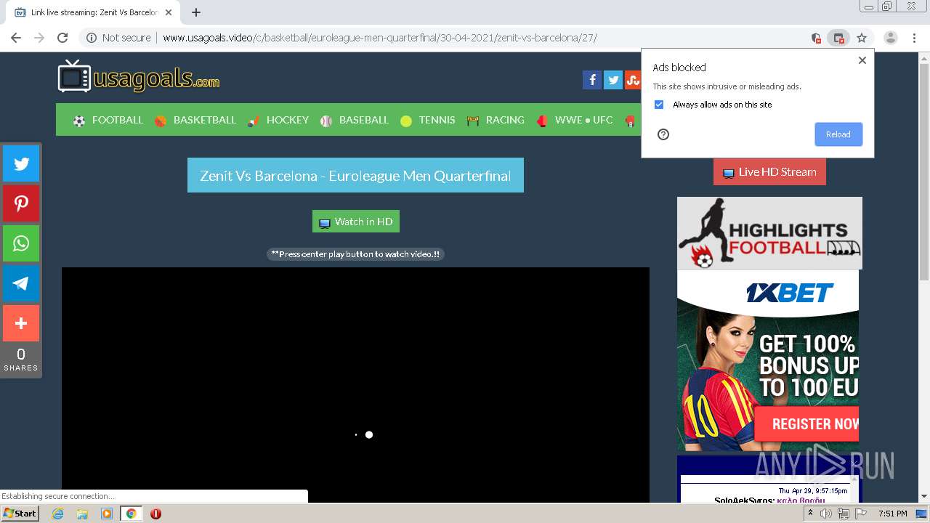View site information Not secure icon

[x=90, y=38]
